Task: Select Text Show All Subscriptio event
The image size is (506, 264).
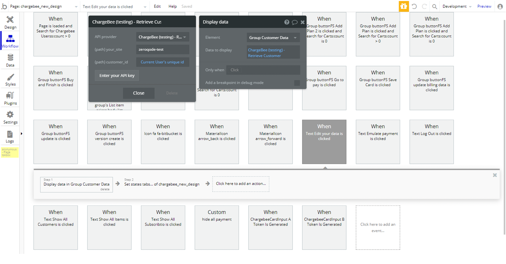Action: 163,228
